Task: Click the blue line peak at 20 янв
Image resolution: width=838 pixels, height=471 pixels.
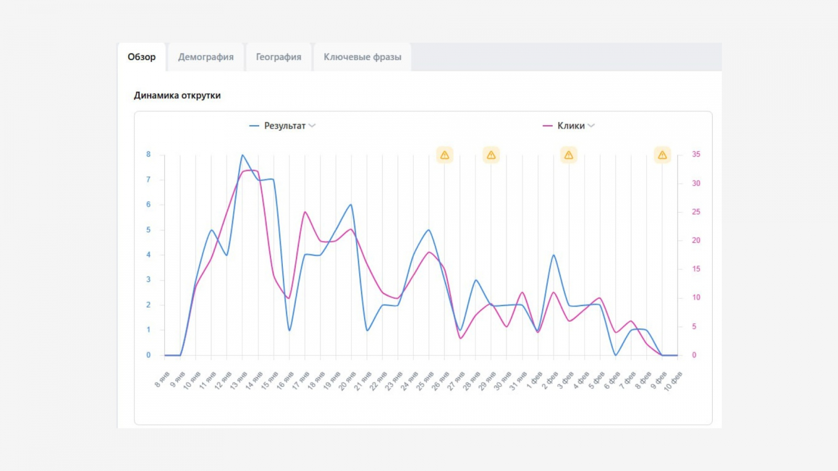Action: [351, 205]
